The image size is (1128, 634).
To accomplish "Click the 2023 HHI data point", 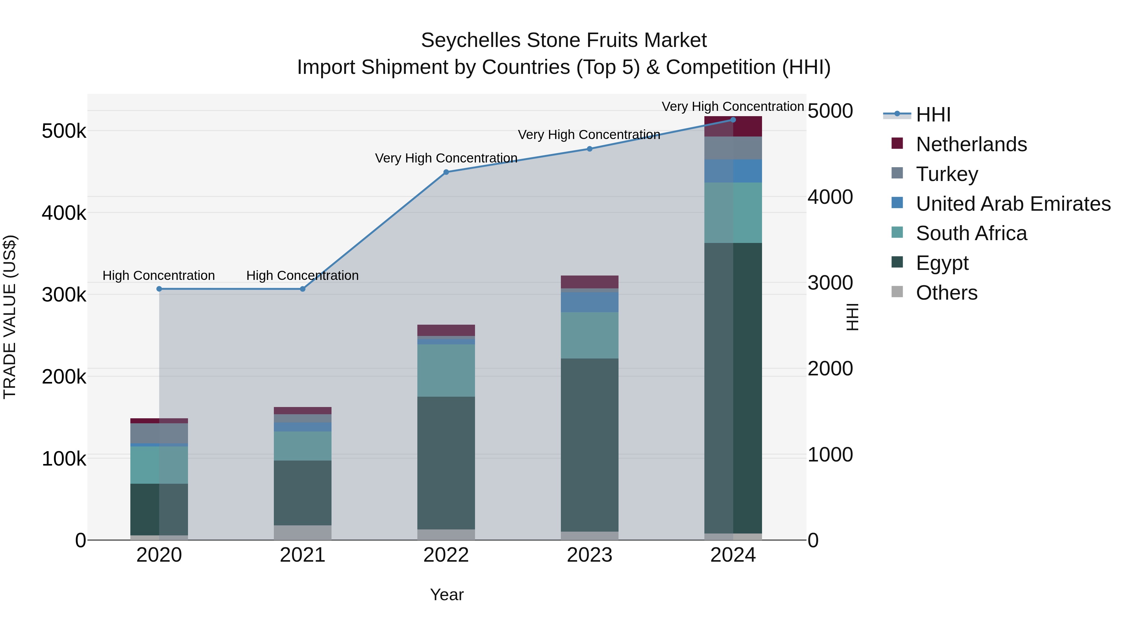I will (x=589, y=149).
